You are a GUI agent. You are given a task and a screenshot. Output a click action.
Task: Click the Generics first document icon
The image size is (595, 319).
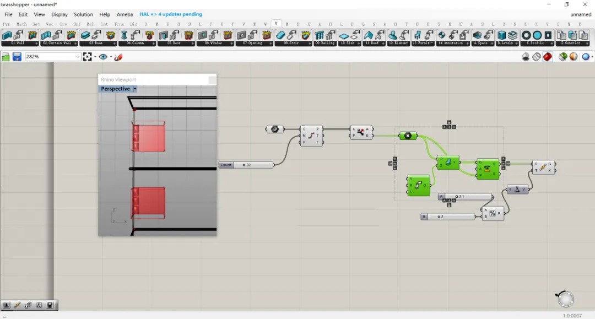pyautogui.click(x=561, y=36)
